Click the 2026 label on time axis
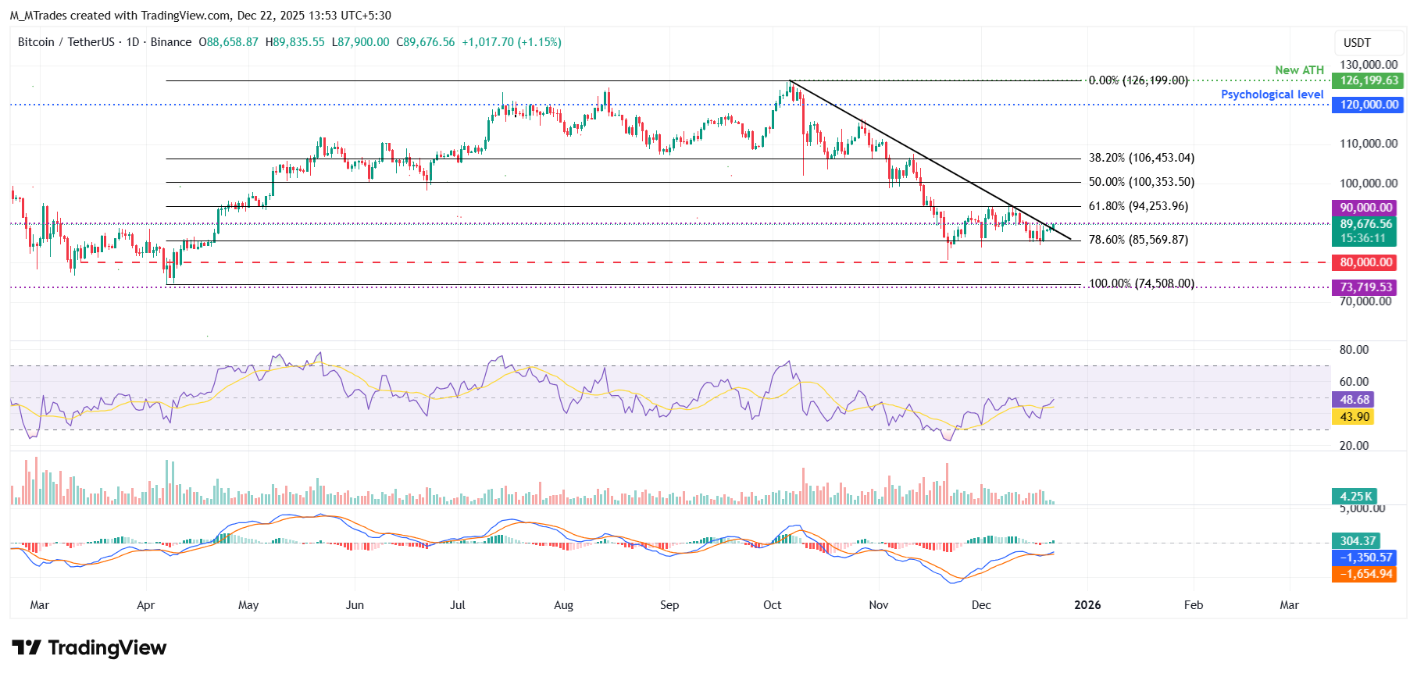1417x677 pixels. pos(1087,605)
